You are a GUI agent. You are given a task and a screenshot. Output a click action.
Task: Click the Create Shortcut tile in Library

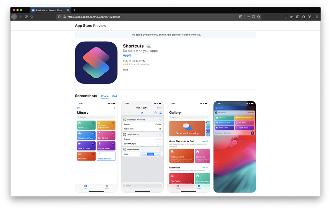(106, 156)
